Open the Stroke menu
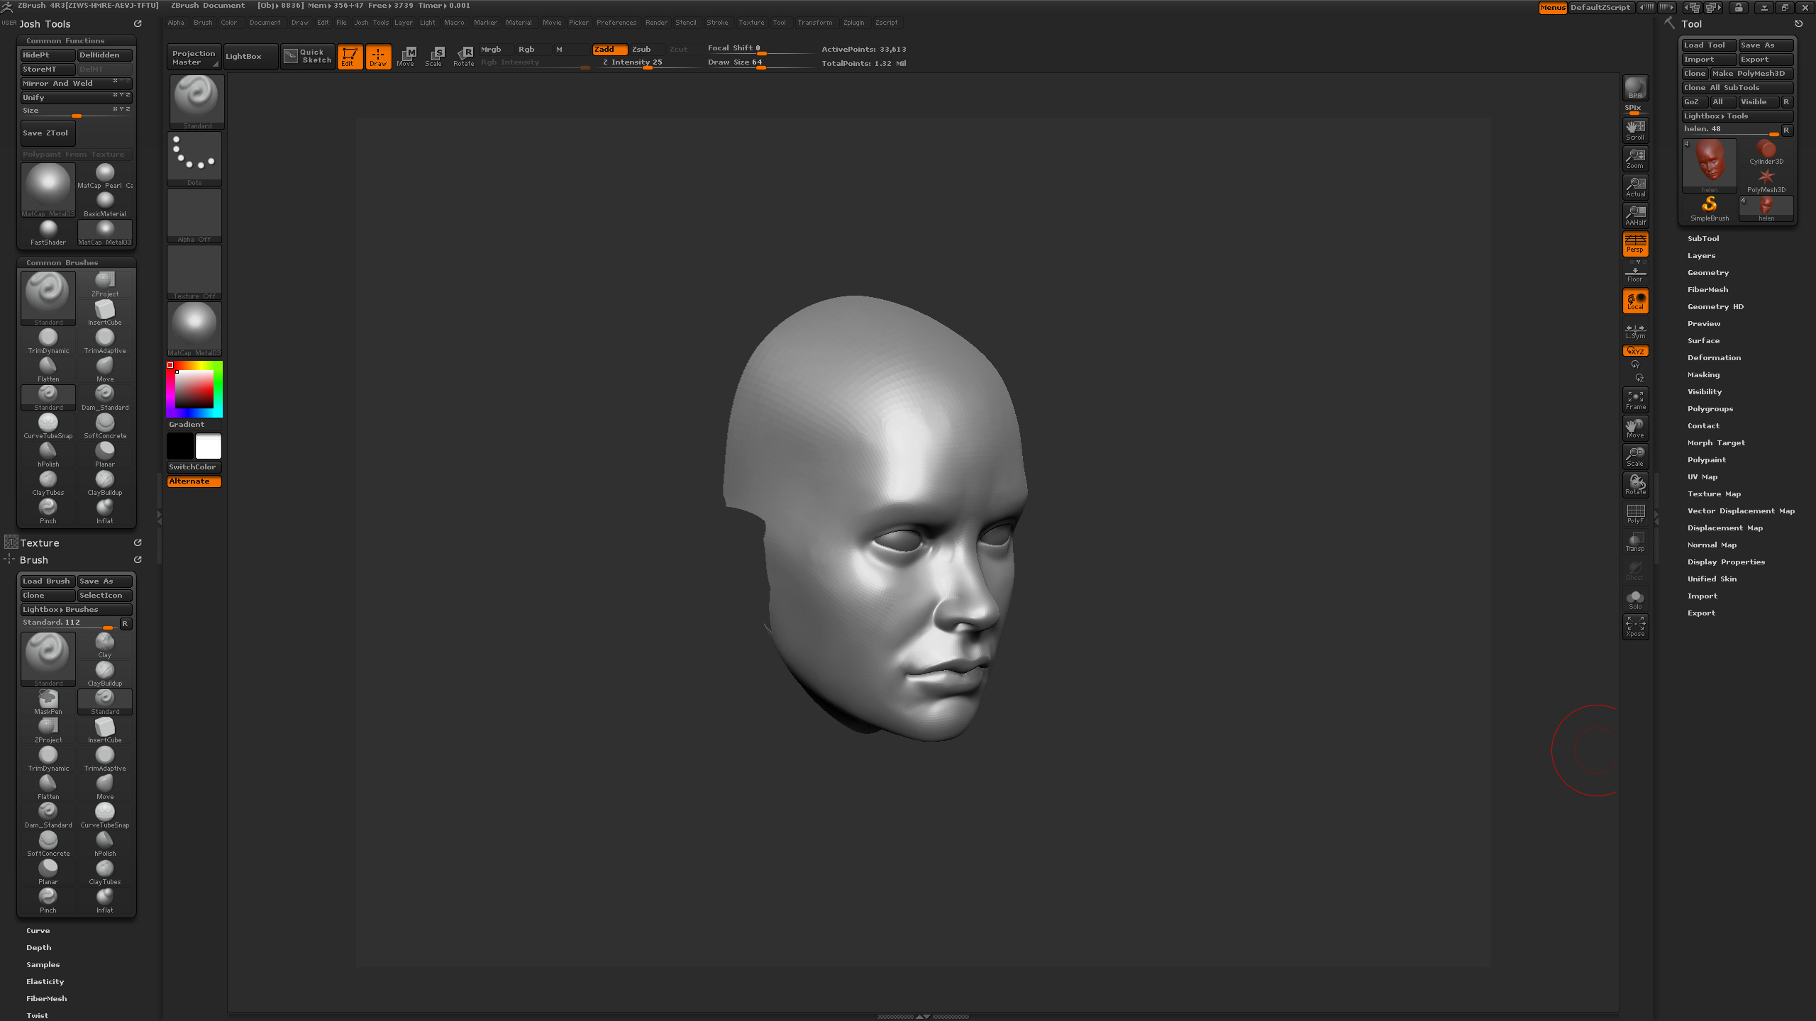The width and height of the screenshot is (1816, 1021). click(717, 23)
